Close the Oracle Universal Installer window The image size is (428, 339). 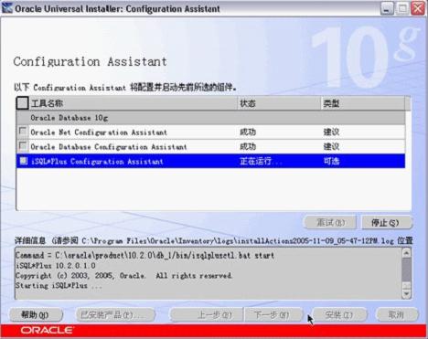click(418, 8)
